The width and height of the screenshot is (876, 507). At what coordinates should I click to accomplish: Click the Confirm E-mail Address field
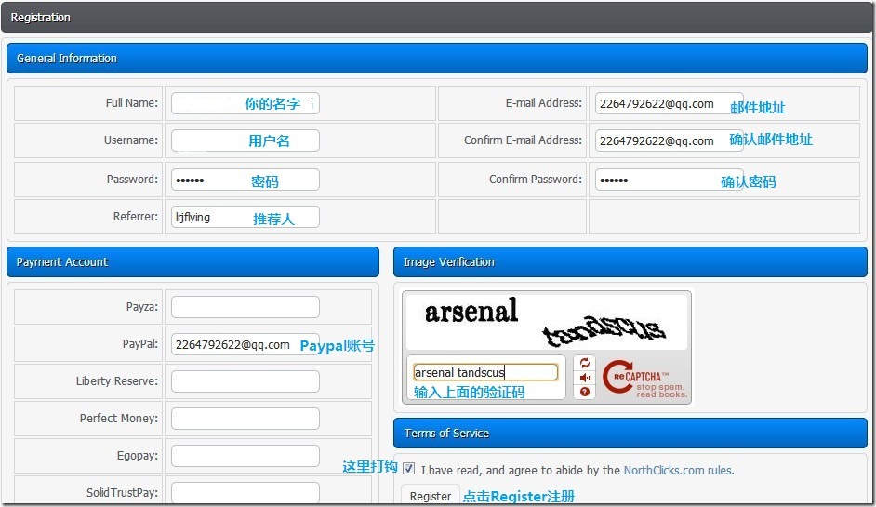point(669,140)
